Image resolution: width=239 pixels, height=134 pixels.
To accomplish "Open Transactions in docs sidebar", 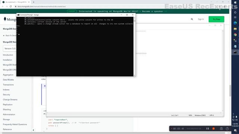I will (x=8, y=84).
